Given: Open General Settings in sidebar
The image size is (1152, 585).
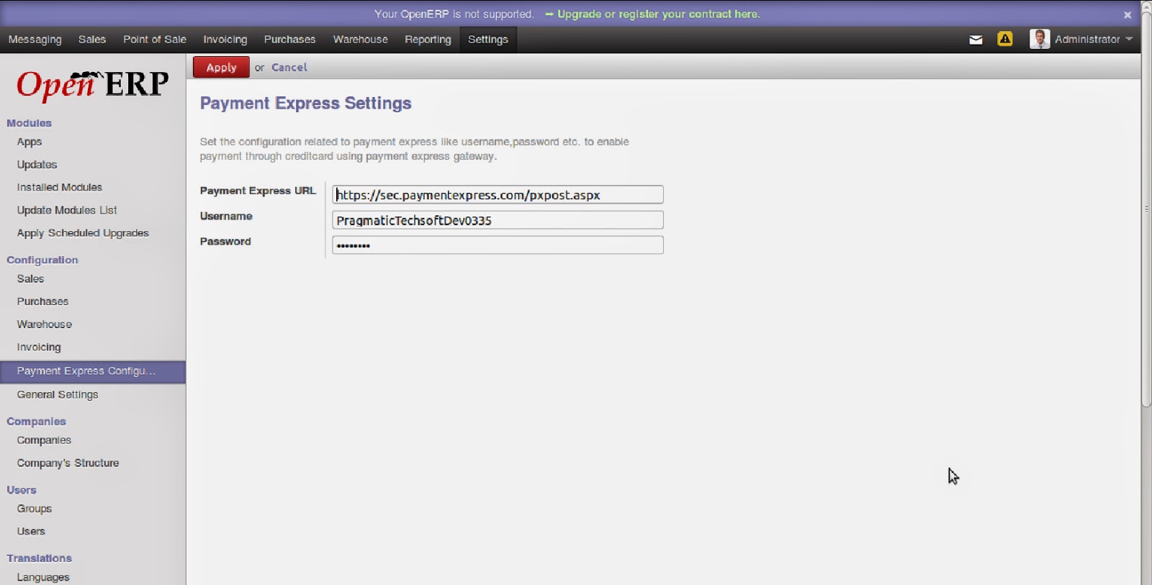Looking at the screenshot, I should coord(58,394).
